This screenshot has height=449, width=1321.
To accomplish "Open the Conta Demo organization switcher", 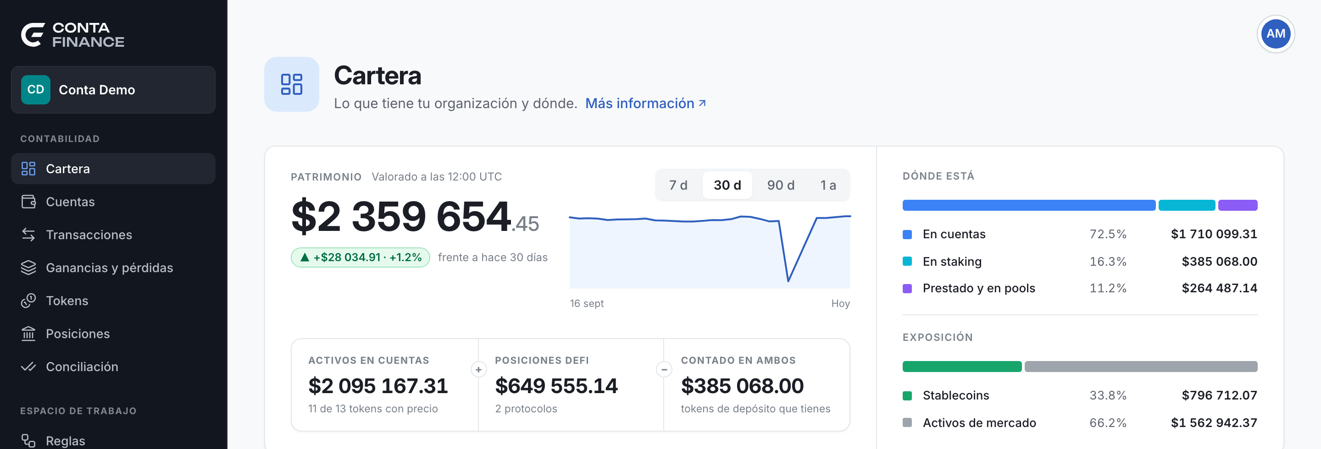I will tap(113, 90).
